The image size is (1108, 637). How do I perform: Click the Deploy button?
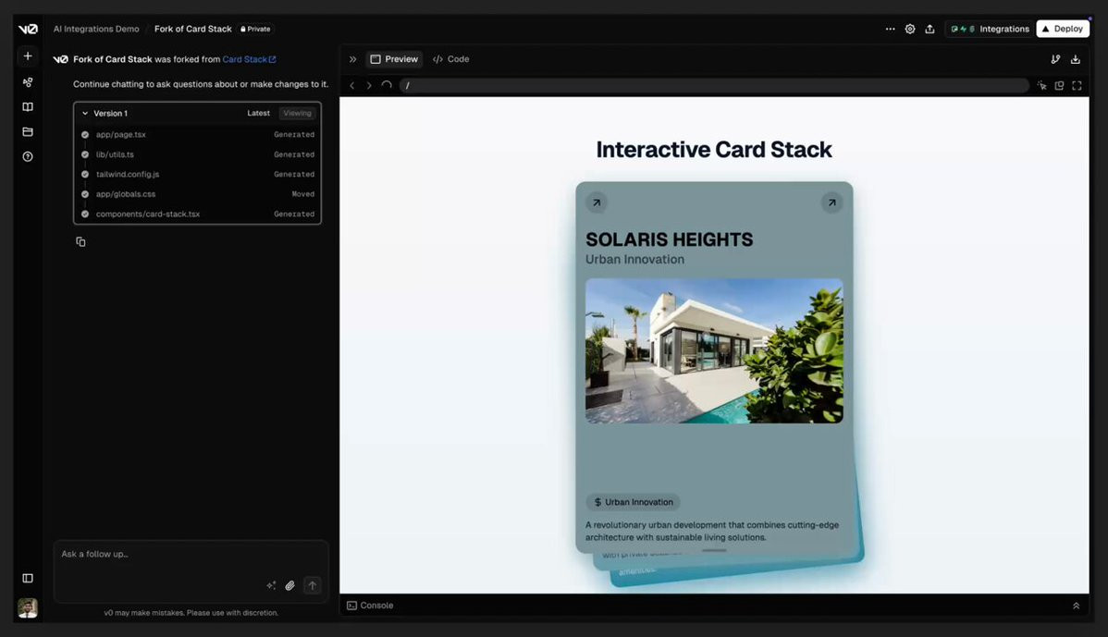point(1062,29)
